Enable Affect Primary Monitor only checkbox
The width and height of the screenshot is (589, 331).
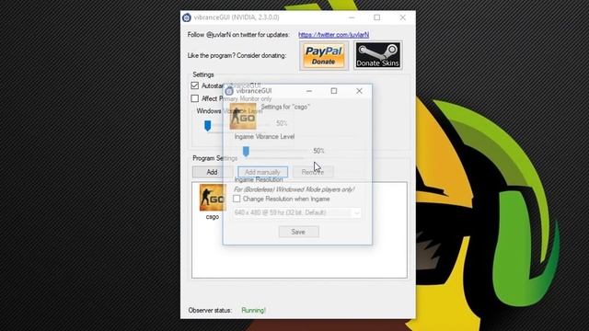point(194,98)
